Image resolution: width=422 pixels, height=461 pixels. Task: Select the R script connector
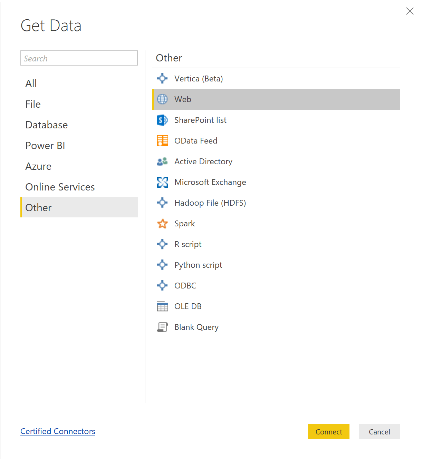click(x=188, y=244)
